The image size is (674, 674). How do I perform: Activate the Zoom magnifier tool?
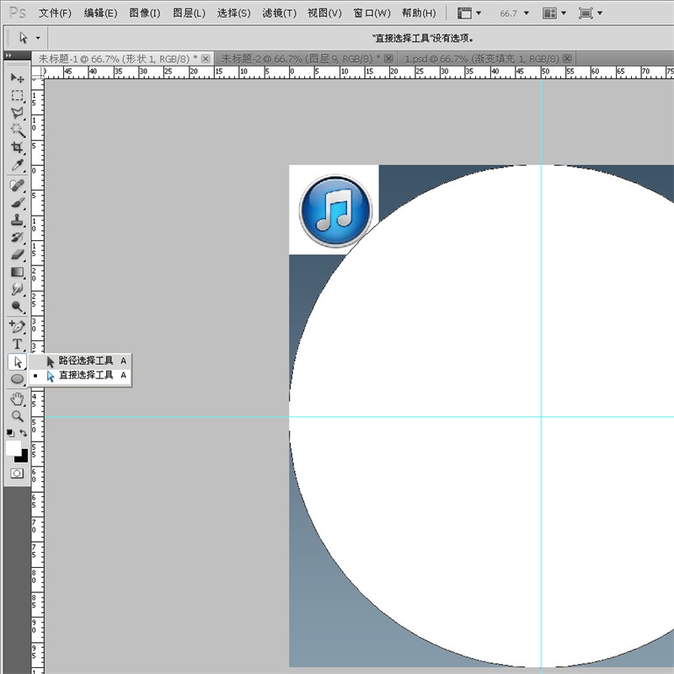point(17,415)
